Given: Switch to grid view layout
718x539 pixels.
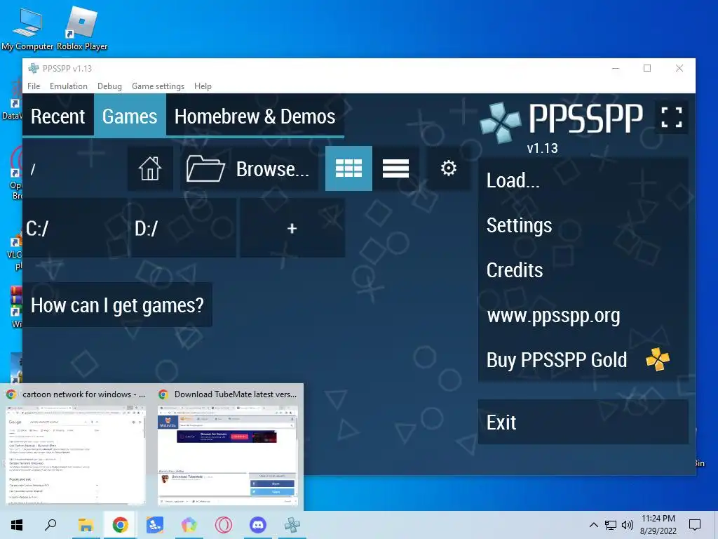Looking at the screenshot, I should pos(348,168).
